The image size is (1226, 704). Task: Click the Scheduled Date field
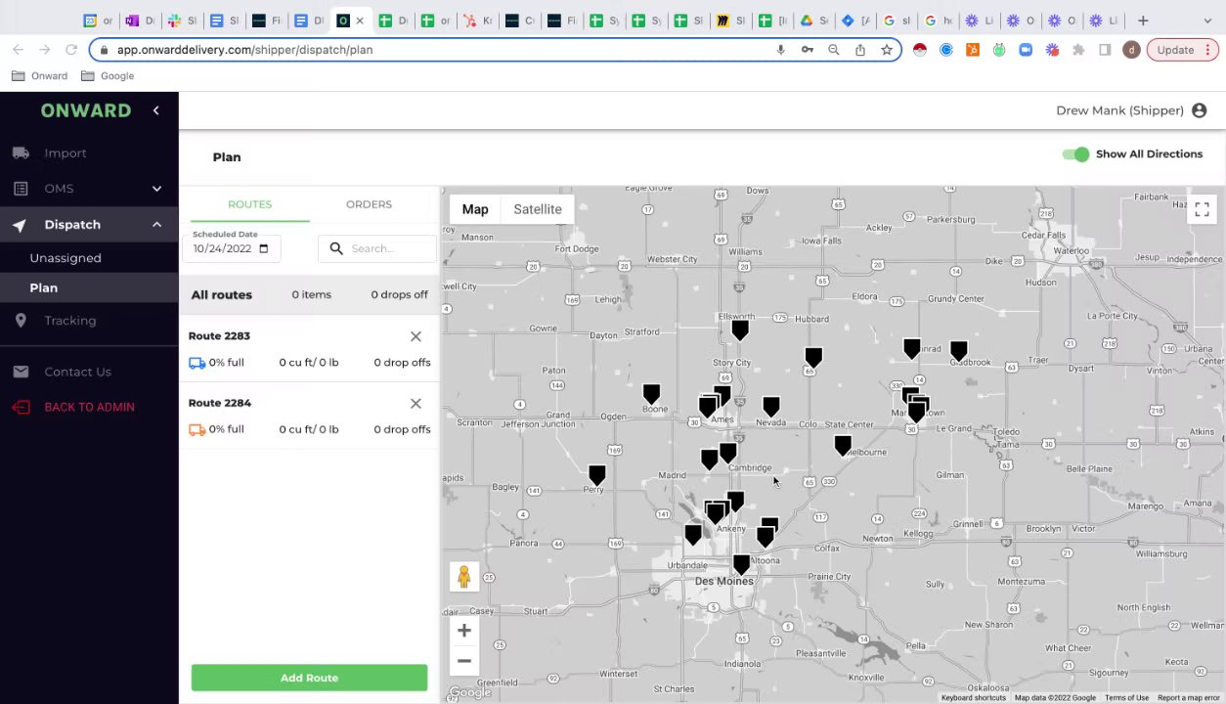pos(232,248)
